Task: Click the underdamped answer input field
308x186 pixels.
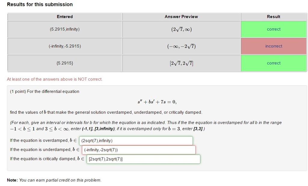Action: 138,150
